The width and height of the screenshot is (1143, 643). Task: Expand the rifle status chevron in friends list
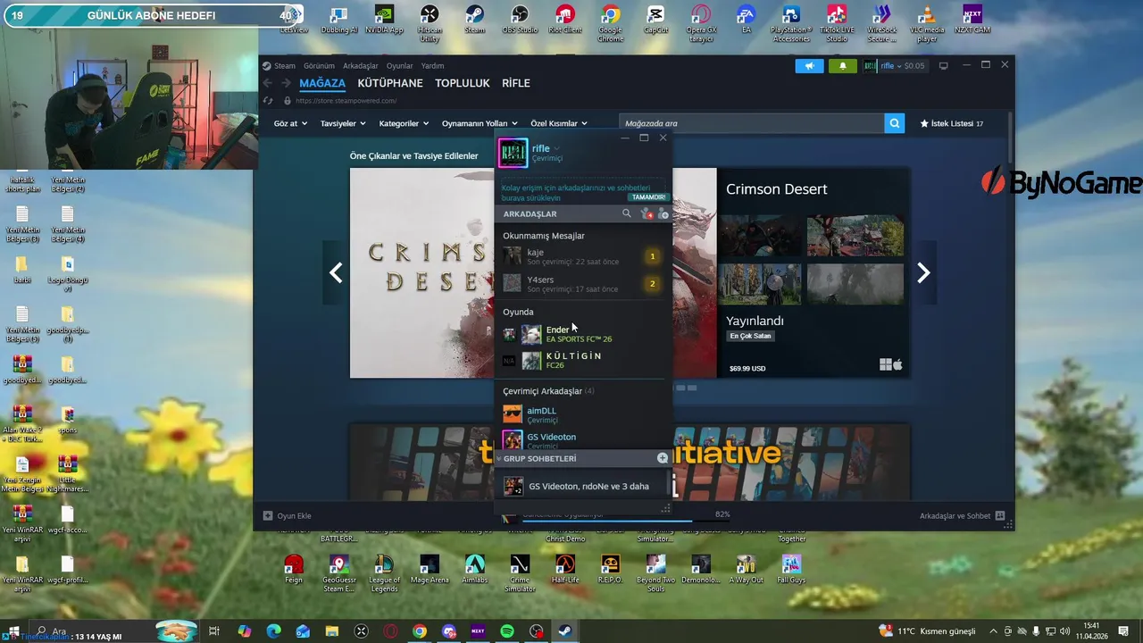click(556, 148)
